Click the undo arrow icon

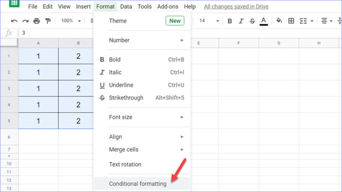tap(14, 21)
